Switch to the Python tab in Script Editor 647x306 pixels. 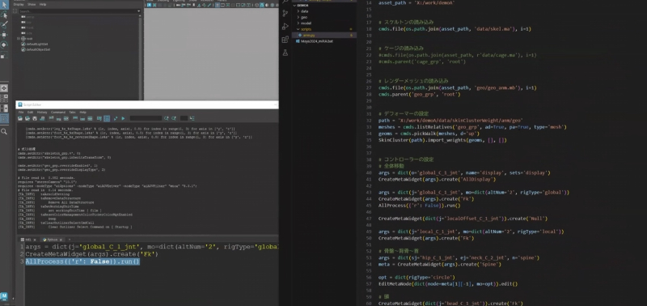click(53, 240)
